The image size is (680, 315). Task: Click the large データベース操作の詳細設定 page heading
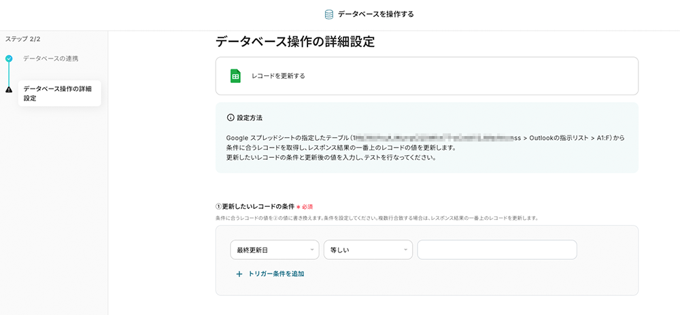pyautogui.click(x=295, y=42)
